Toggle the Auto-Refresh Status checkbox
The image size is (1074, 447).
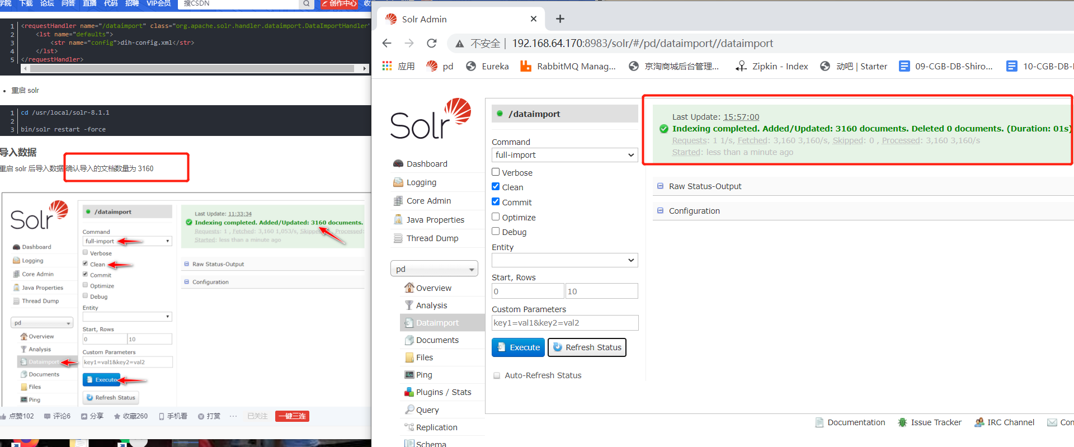coord(497,375)
